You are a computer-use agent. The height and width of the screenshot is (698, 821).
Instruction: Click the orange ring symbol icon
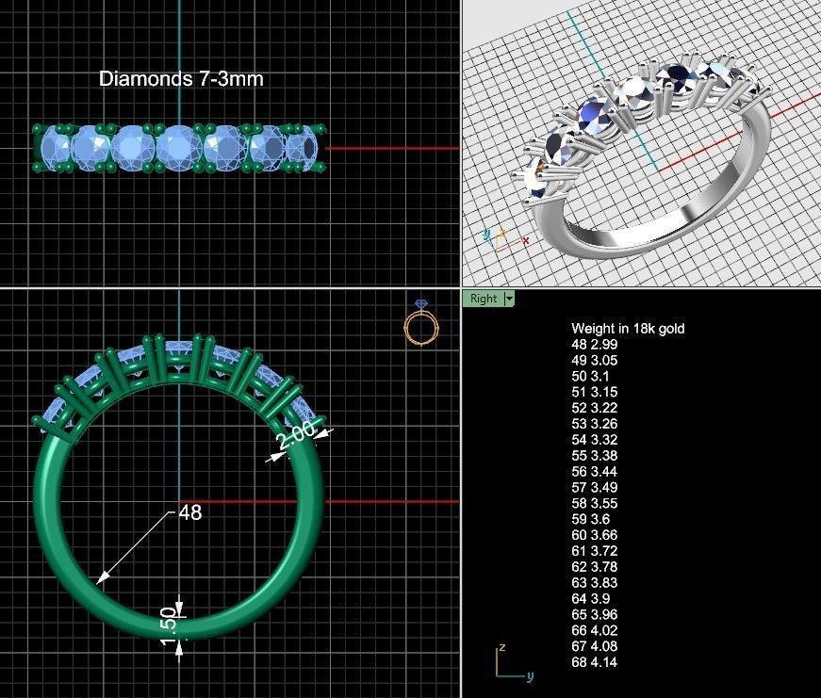[419, 330]
